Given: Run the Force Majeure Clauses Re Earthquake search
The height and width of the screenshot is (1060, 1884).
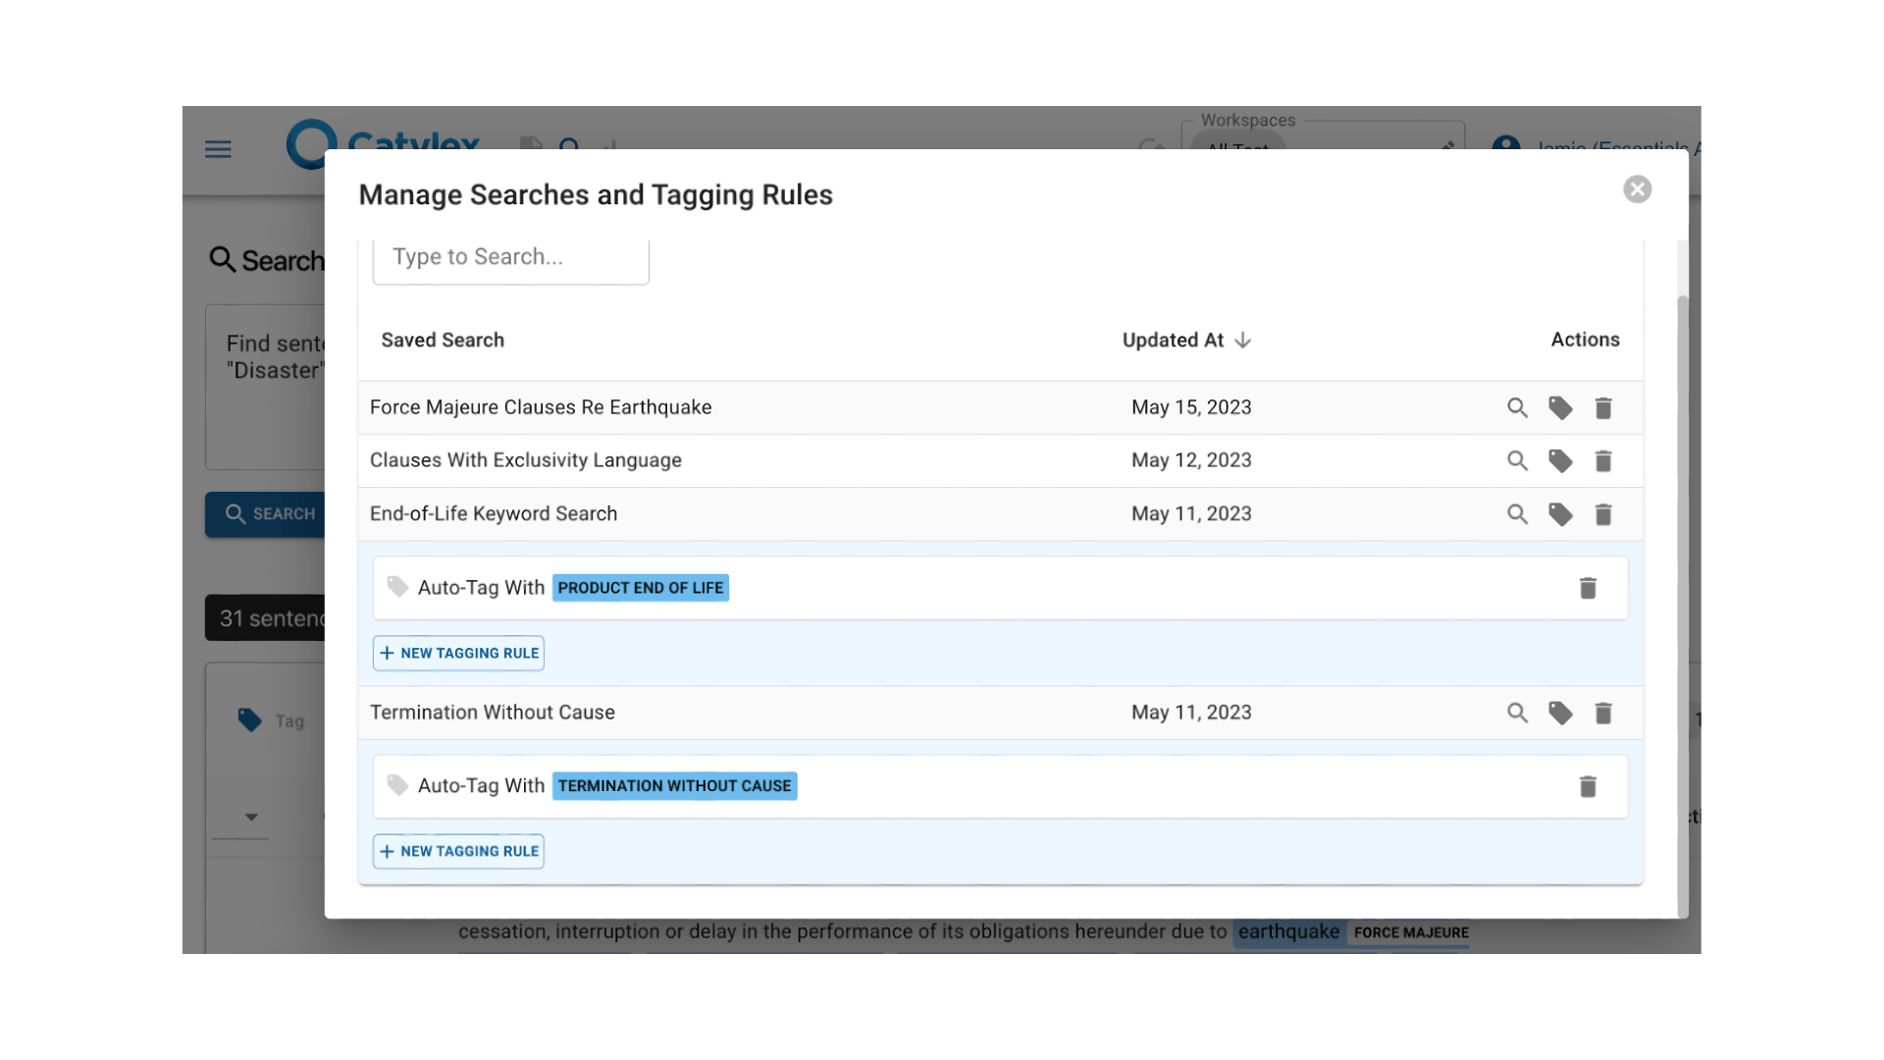Looking at the screenshot, I should point(1517,407).
